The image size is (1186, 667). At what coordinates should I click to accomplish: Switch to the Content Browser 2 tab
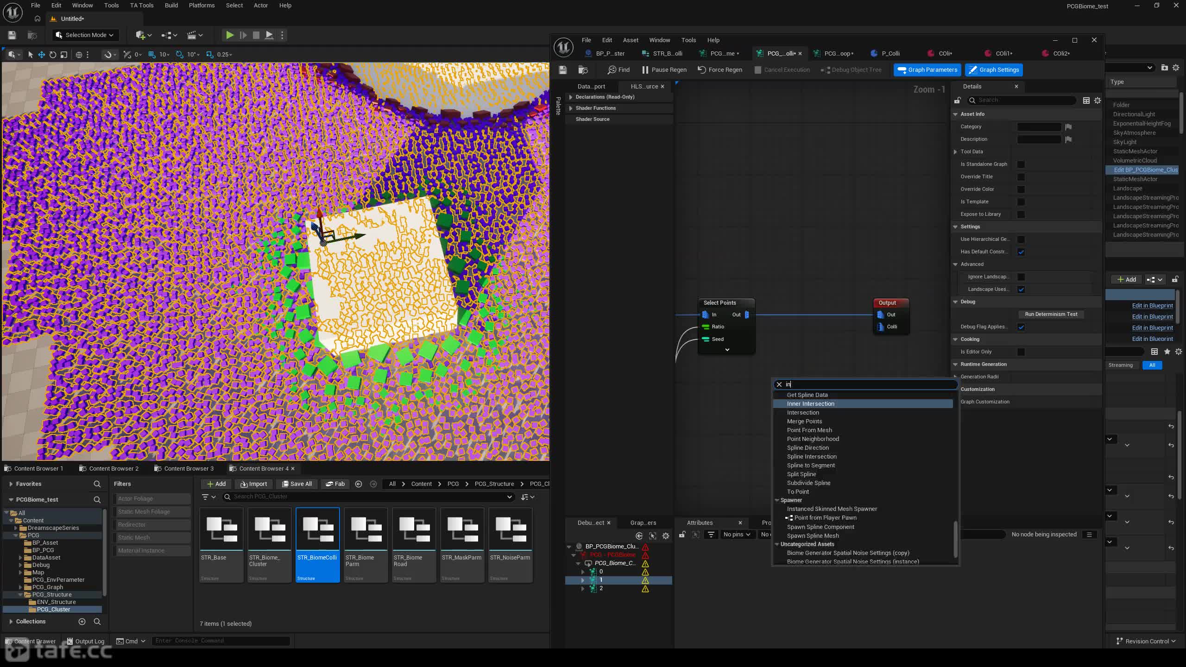pos(109,468)
